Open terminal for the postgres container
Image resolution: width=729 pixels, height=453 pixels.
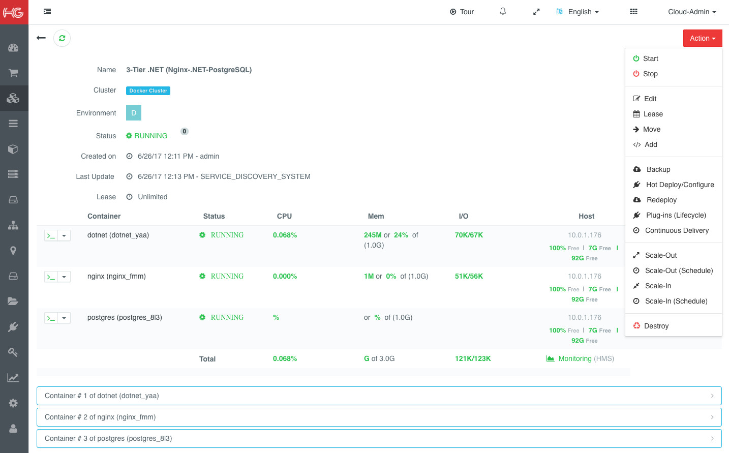click(x=51, y=318)
